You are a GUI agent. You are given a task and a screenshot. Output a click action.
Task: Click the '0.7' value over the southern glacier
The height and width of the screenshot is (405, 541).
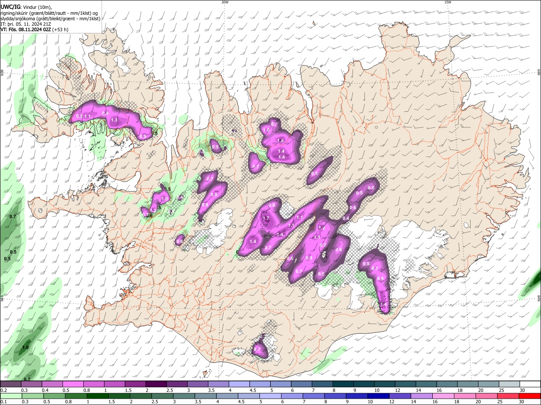click(x=257, y=350)
